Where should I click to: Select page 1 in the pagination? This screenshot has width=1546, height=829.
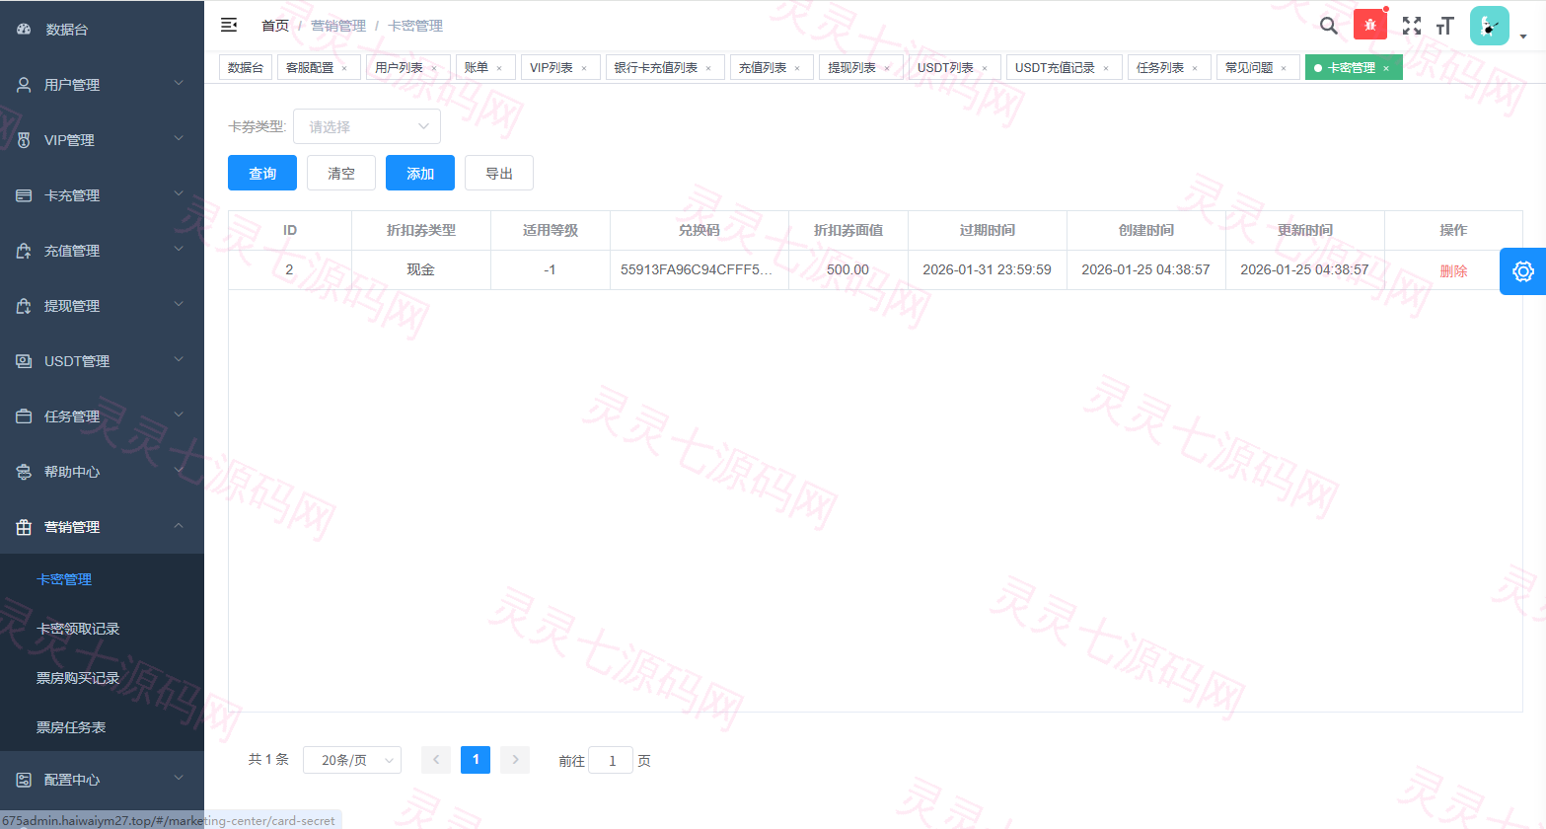tap(476, 760)
